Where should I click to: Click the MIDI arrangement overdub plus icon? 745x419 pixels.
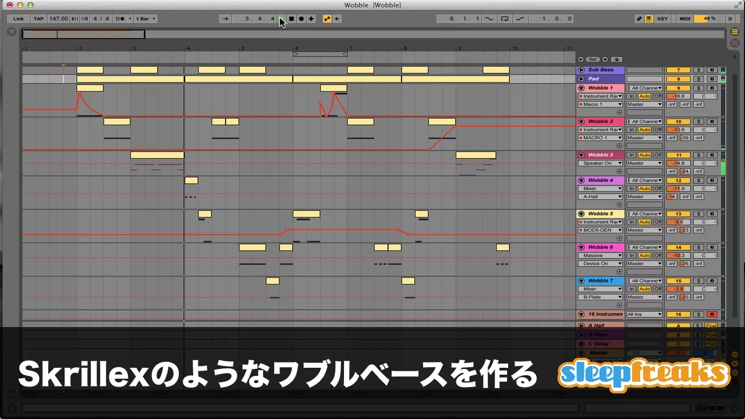(311, 19)
